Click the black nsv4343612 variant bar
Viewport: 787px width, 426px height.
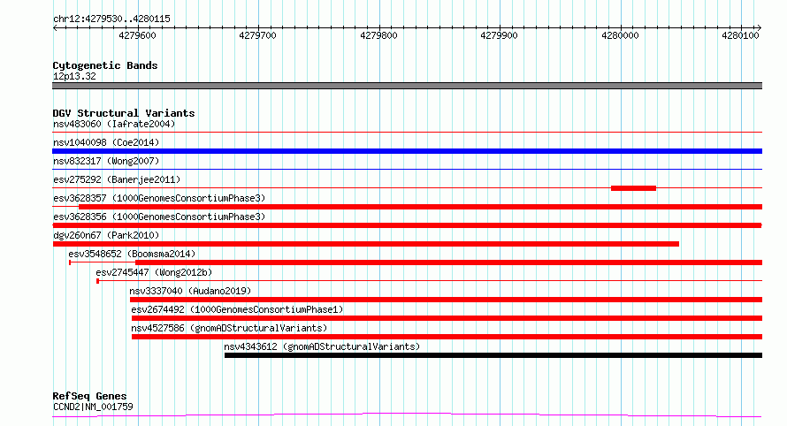[493, 355]
